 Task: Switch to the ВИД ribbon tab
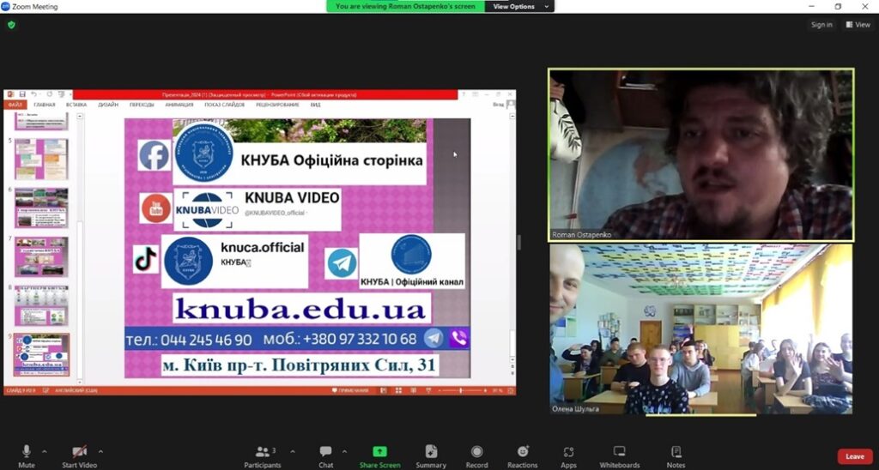click(x=316, y=105)
